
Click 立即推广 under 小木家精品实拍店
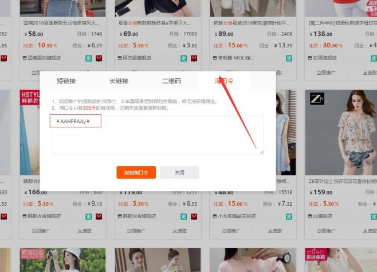point(231,231)
